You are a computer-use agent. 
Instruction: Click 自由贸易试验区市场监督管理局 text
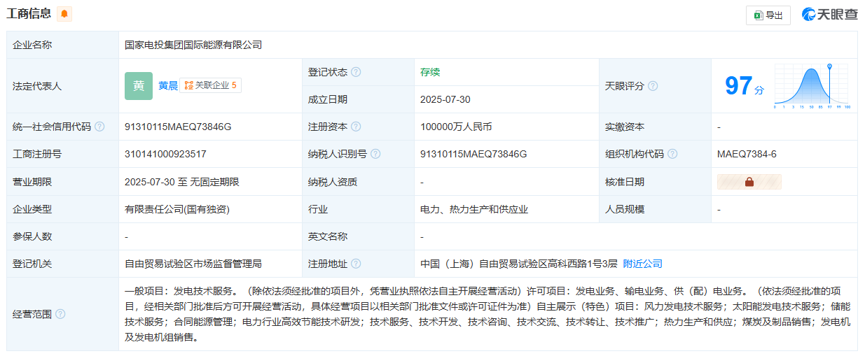click(x=193, y=264)
